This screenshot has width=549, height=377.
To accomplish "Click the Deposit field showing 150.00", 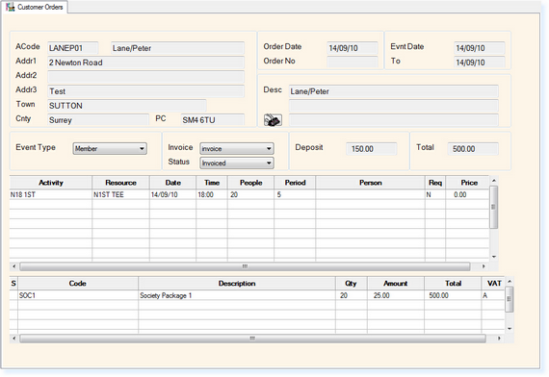I will point(372,149).
